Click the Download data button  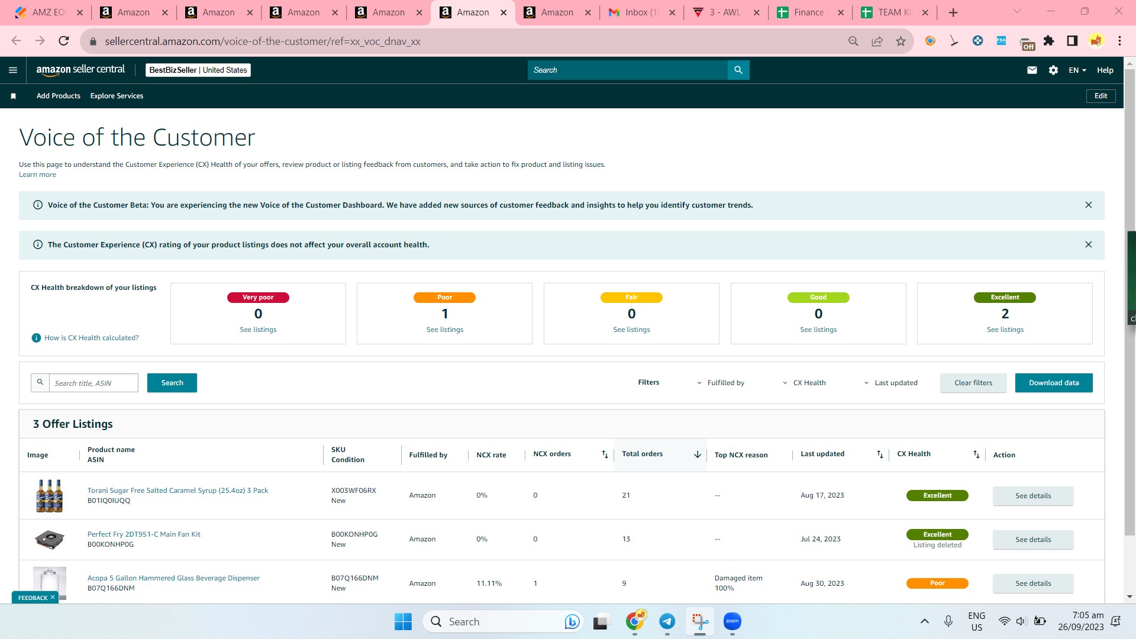1054,383
